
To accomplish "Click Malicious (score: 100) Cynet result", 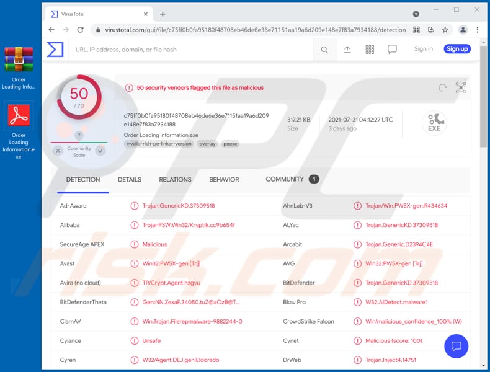I will click(x=394, y=341).
